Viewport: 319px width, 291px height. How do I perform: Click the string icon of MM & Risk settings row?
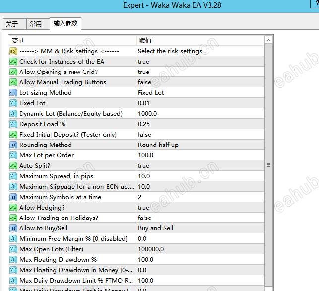(13, 51)
